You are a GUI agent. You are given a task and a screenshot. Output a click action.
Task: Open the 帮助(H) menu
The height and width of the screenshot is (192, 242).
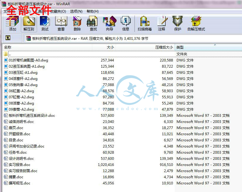click(x=93, y=11)
